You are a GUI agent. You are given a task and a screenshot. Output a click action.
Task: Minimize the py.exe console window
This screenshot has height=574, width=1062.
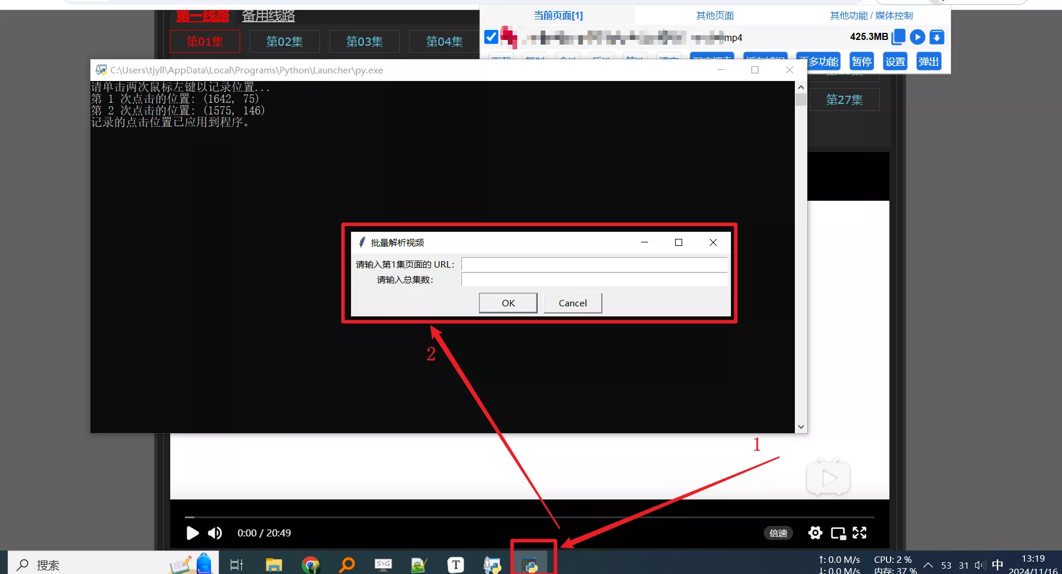click(721, 70)
